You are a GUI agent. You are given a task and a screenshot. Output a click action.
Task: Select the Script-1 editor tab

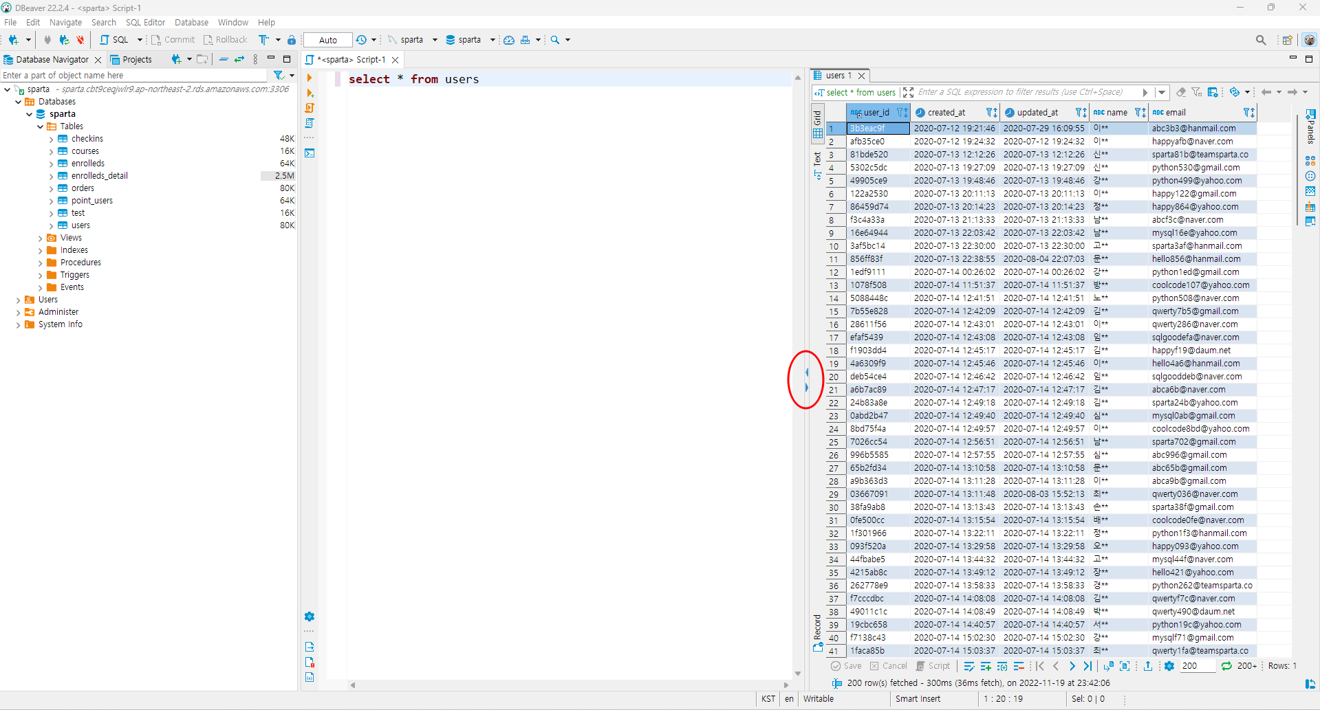(351, 60)
